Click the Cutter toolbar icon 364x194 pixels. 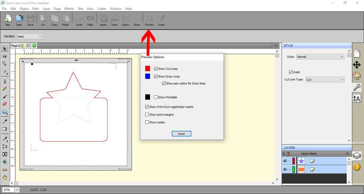pos(161,20)
